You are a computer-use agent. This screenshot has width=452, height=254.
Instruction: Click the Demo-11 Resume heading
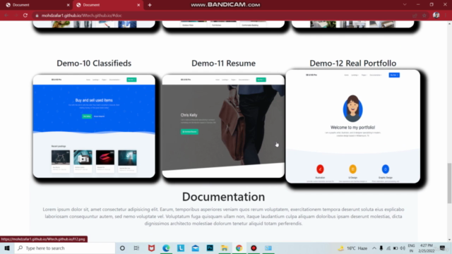coord(223,63)
